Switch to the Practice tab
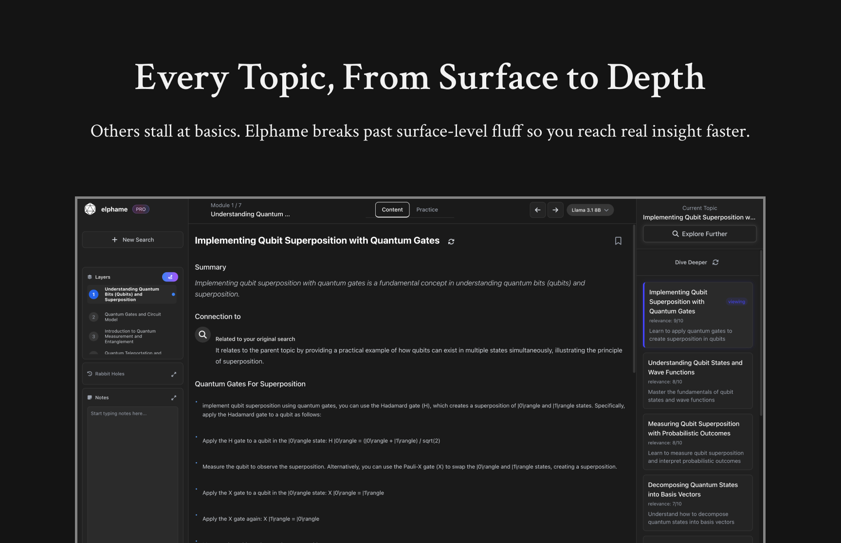The width and height of the screenshot is (841, 543). (x=427, y=210)
